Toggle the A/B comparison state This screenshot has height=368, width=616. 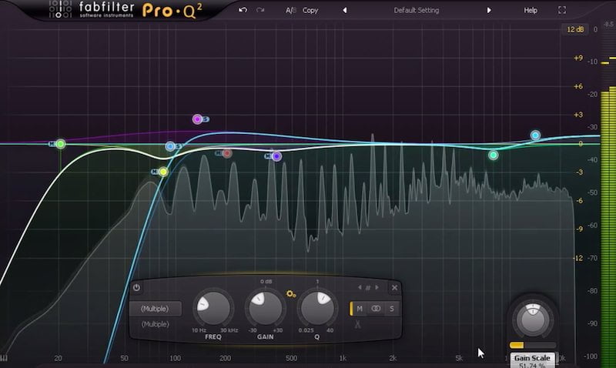click(291, 10)
